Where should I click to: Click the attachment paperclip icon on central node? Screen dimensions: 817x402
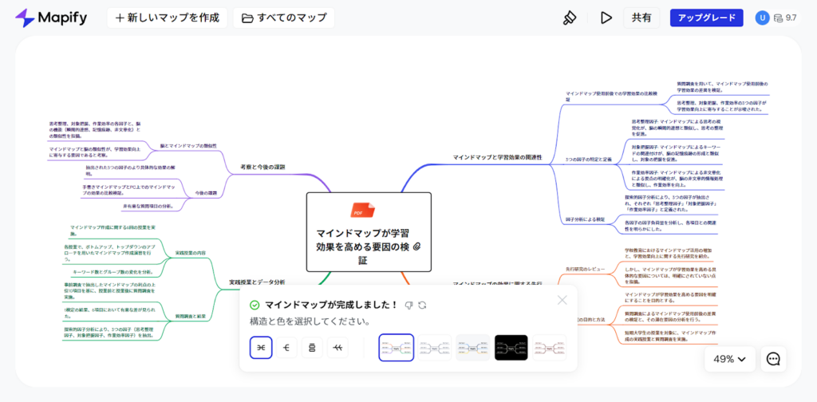pyautogui.click(x=416, y=246)
